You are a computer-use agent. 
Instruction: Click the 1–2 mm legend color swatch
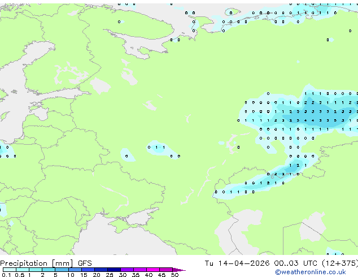pyautogui.click(x=36, y=270)
